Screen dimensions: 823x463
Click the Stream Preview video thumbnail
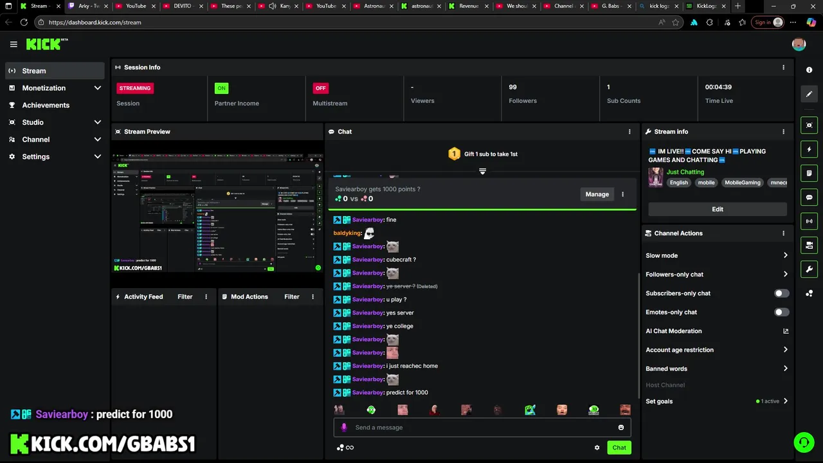tap(217, 213)
